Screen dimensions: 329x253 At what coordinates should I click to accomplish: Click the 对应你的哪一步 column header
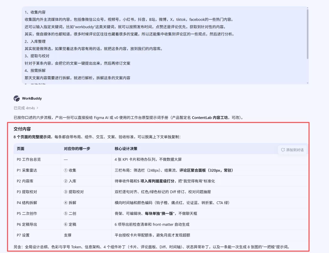click(77, 149)
